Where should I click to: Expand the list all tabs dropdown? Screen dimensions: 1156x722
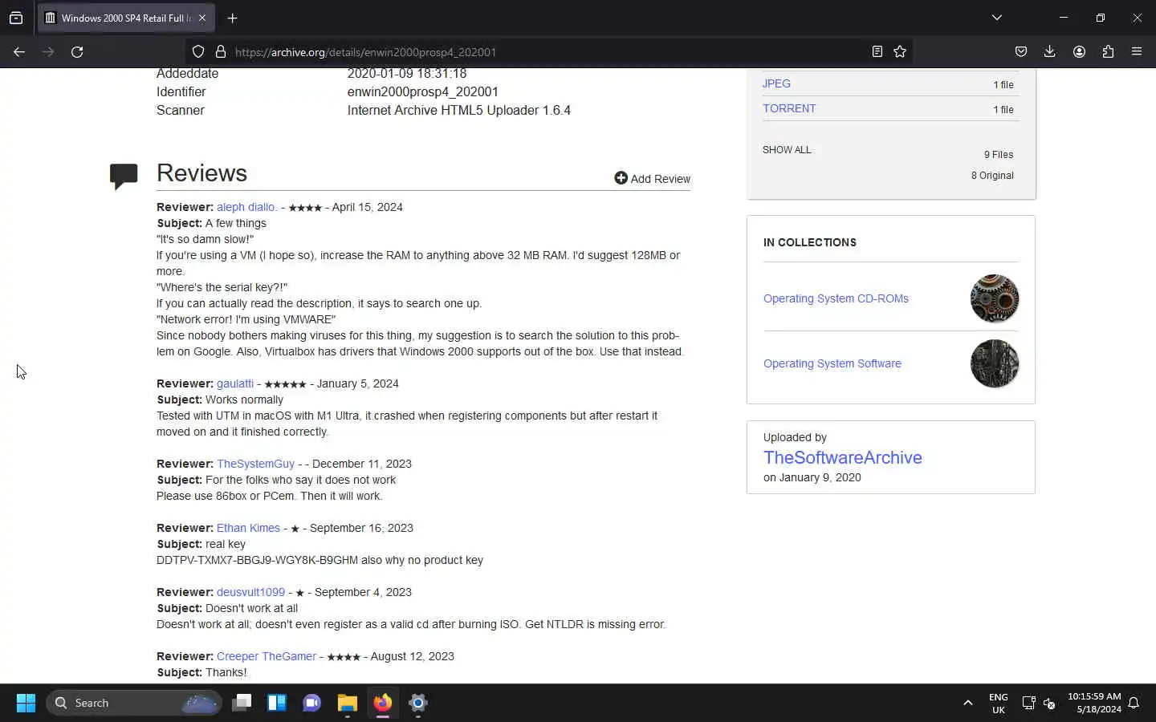(x=996, y=18)
